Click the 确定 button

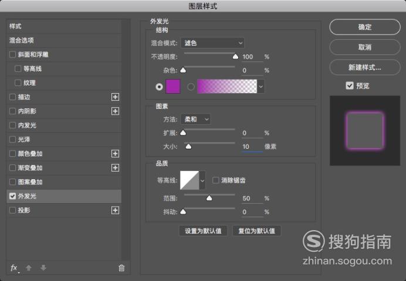pyautogui.click(x=365, y=27)
